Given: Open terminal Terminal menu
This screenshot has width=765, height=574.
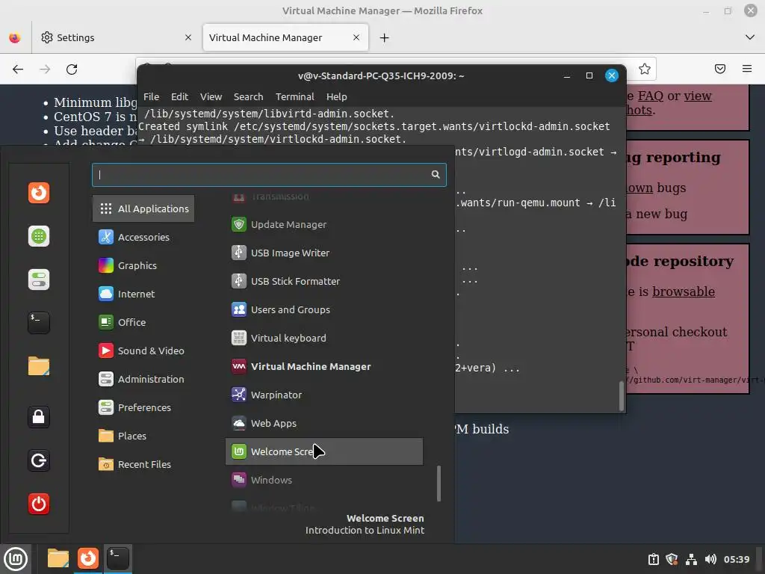Looking at the screenshot, I should pyautogui.click(x=294, y=96).
